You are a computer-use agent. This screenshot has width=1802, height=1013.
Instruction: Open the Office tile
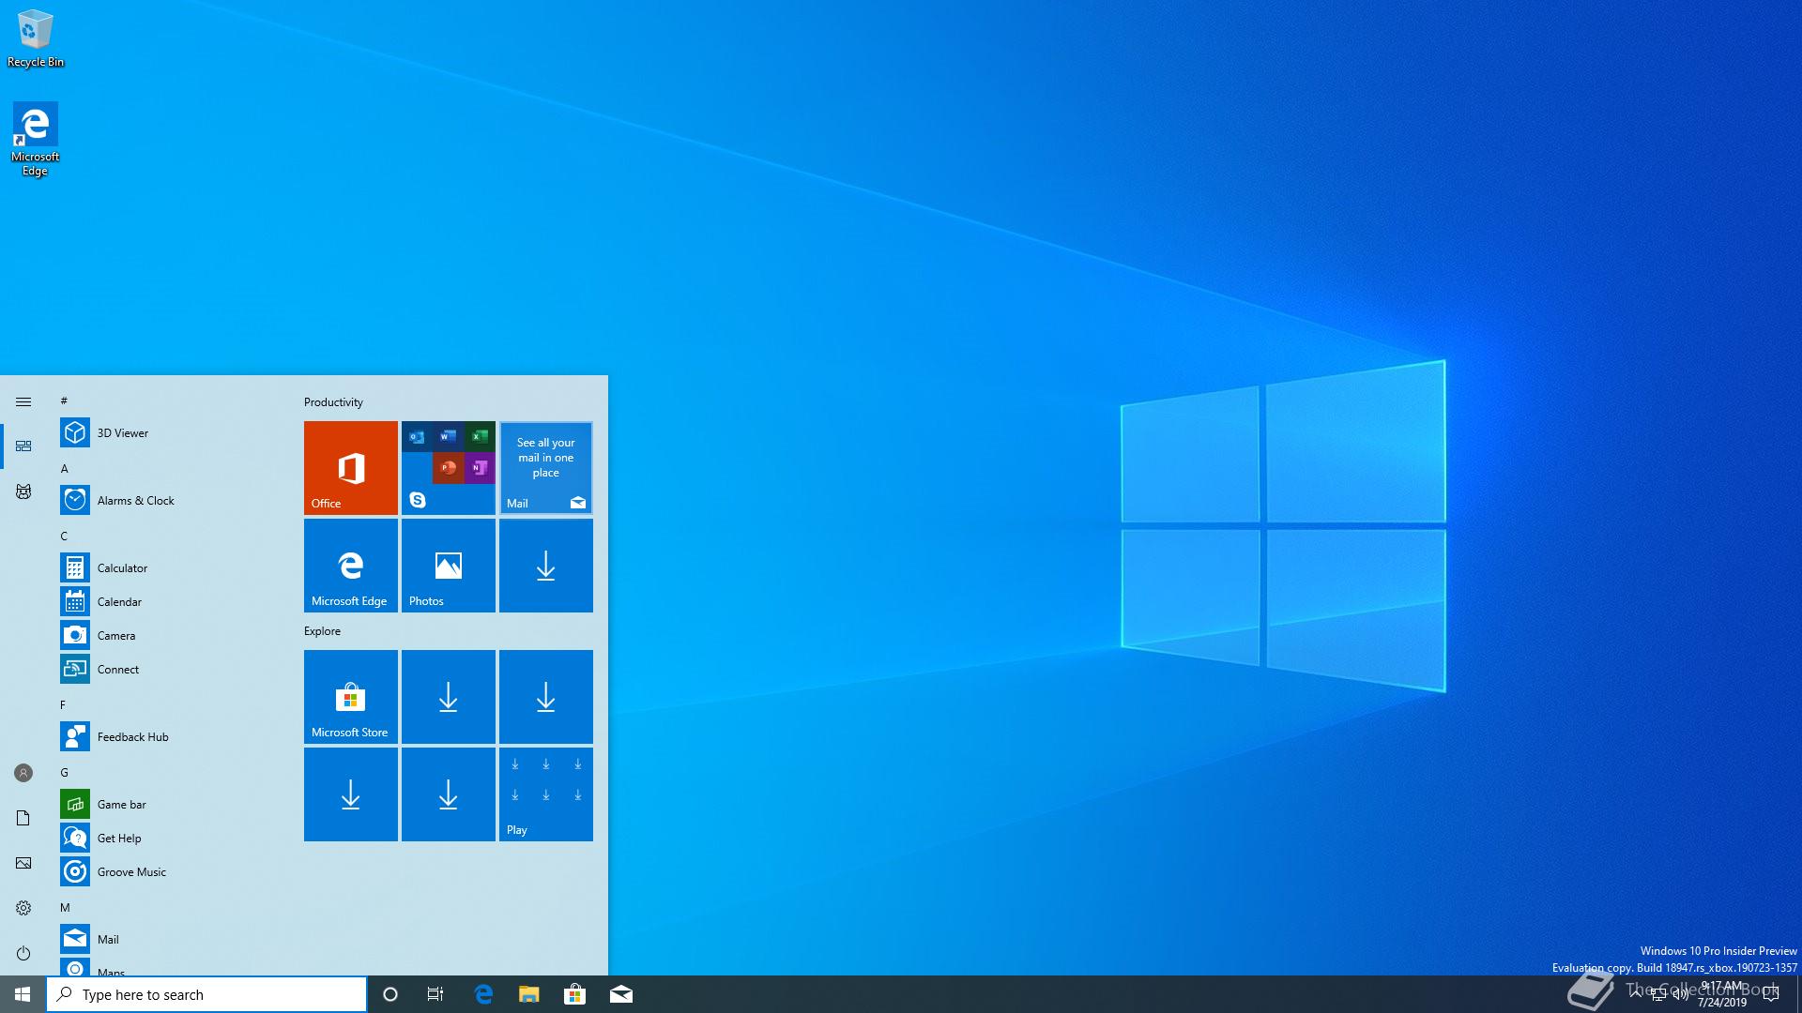pos(351,468)
